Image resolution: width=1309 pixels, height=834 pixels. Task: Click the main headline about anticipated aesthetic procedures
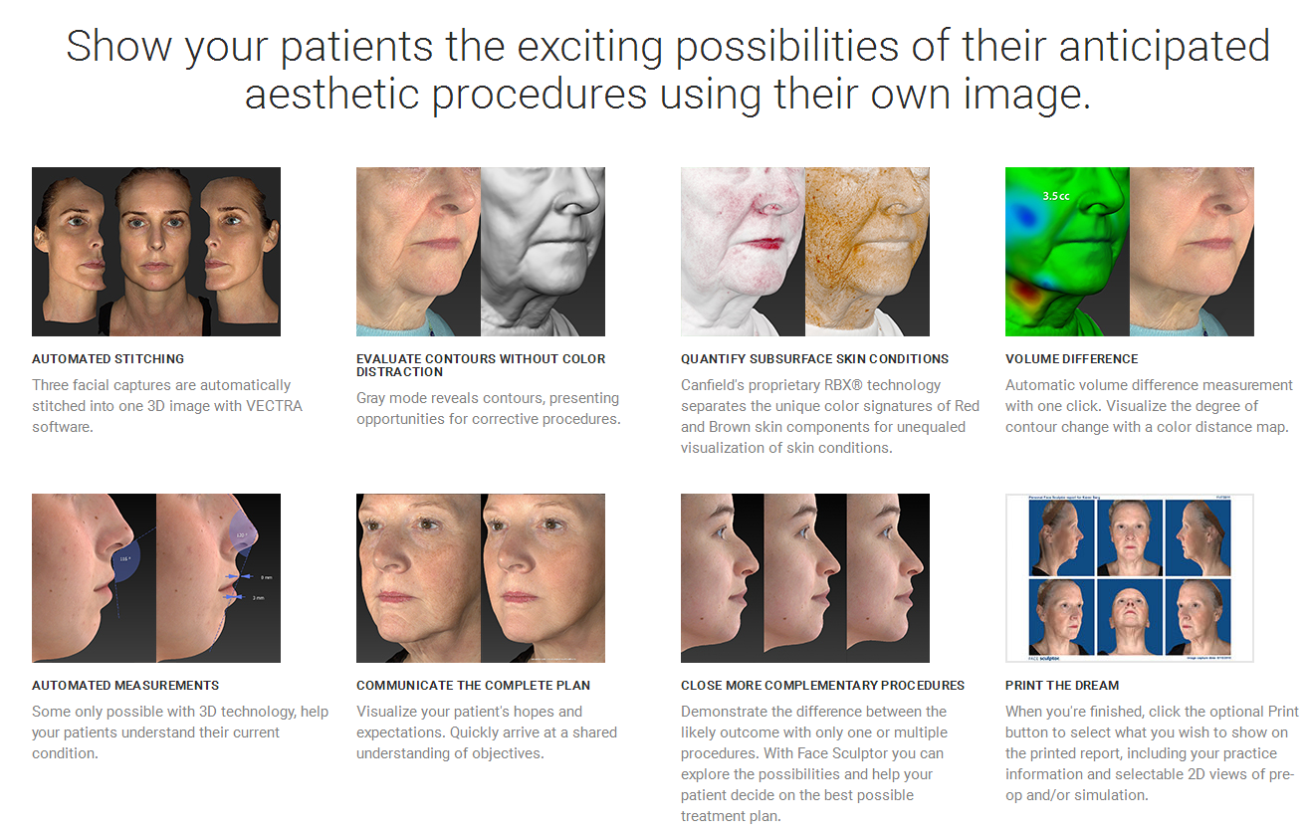coord(668,71)
